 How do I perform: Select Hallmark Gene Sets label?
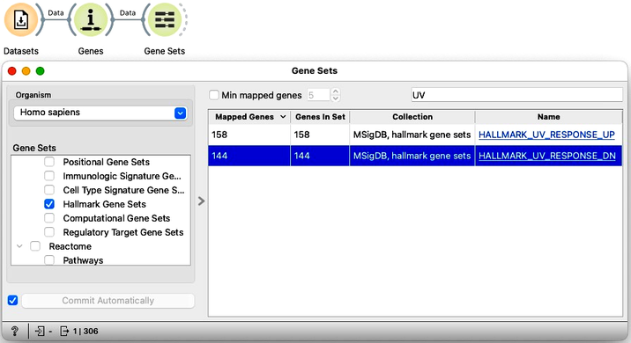[104, 204]
